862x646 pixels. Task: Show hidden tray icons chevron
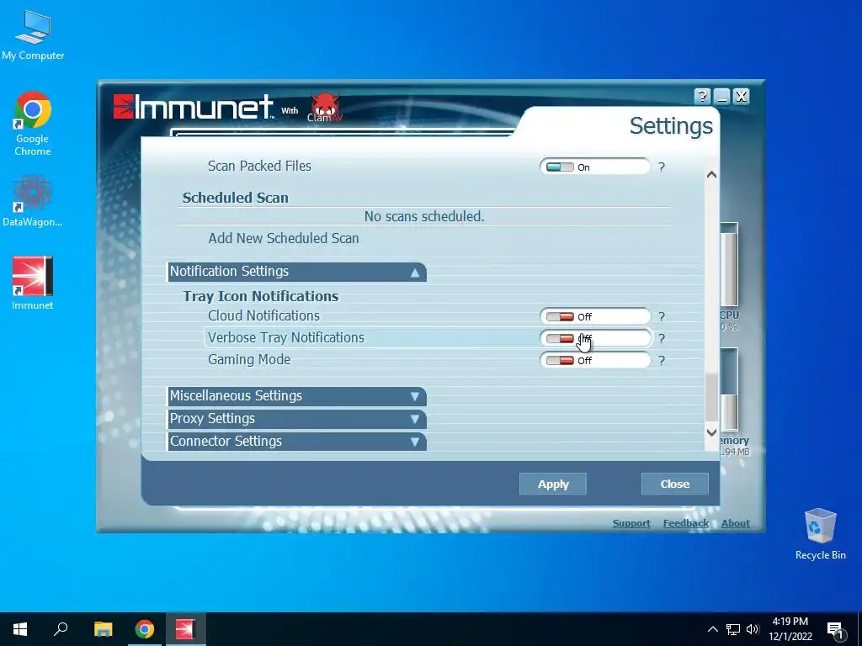click(712, 629)
